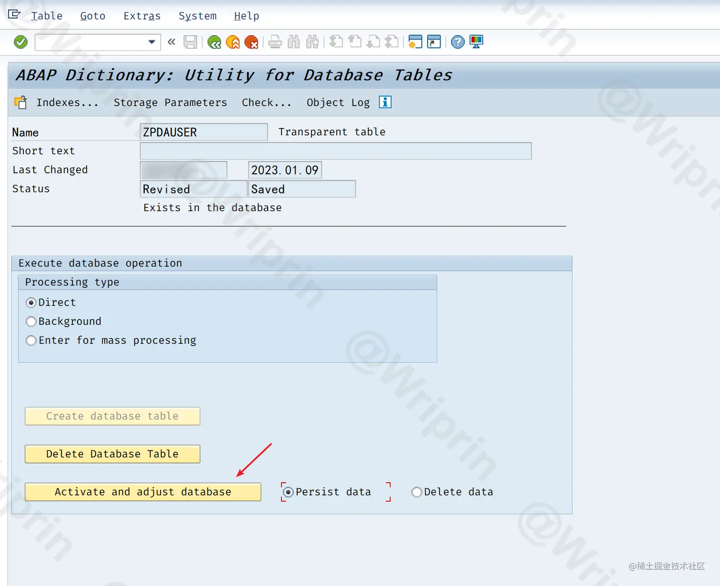Viewport: 720px width, 586px height.
Task: Click the Indexes... button
Action: [x=67, y=102]
